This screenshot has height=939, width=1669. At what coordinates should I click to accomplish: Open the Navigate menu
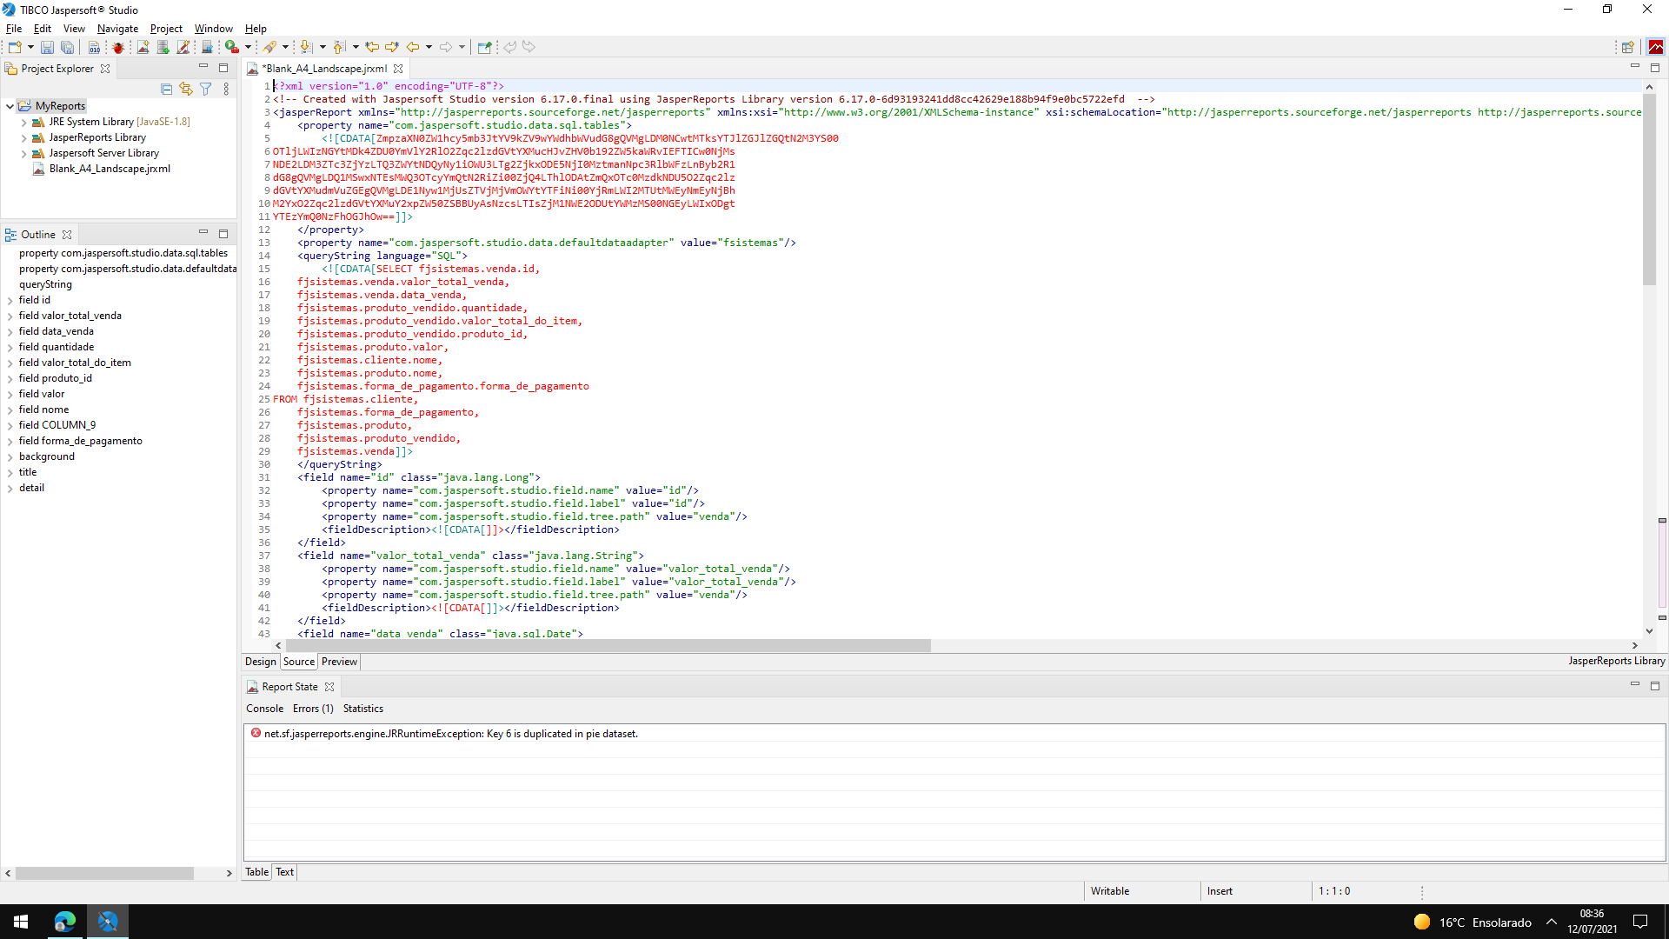click(x=117, y=29)
